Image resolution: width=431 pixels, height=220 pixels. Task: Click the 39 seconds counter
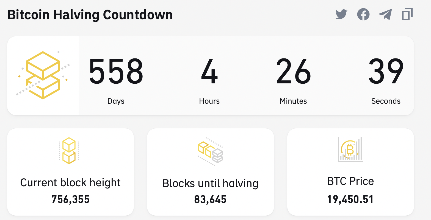[x=386, y=72]
